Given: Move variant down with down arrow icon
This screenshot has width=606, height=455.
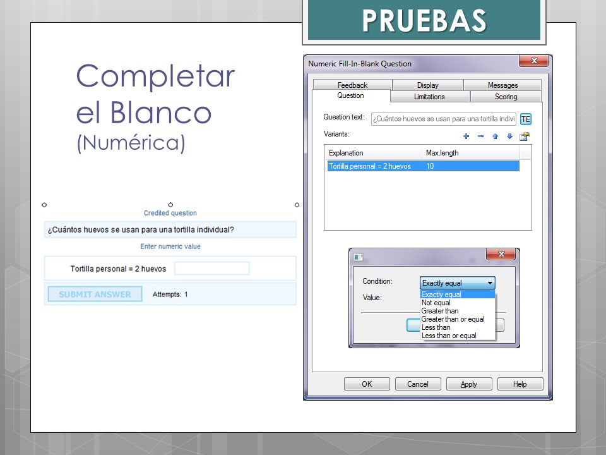Looking at the screenshot, I should coord(510,136).
